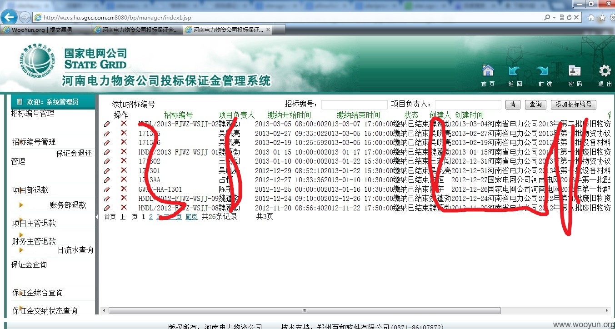Edit row HNDL/2013-FJWZ-WSJJ-02 with the pencil icon

click(x=107, y=124)
